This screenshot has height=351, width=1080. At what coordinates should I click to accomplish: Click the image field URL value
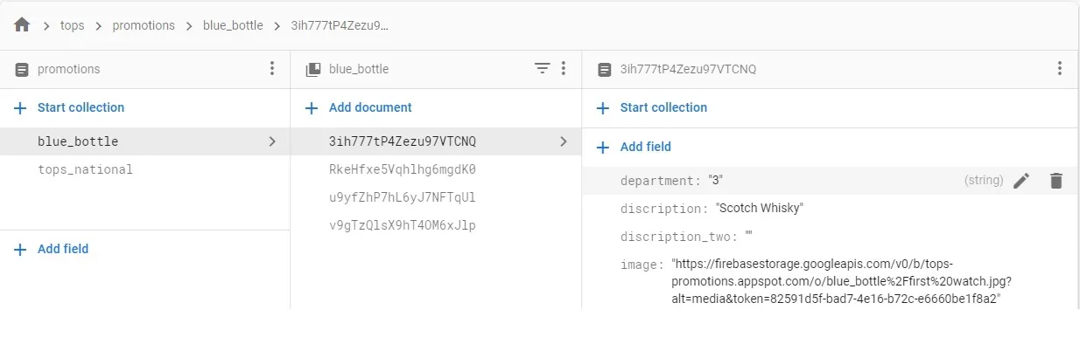pos(836,281)
